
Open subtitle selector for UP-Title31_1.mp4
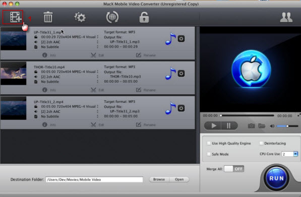click(x=97, y=47)
